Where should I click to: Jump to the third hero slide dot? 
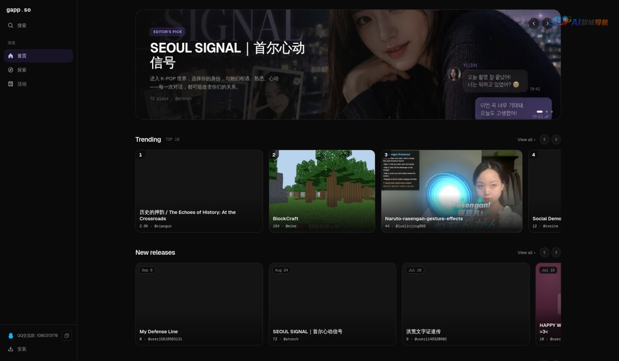click(552, 111)
